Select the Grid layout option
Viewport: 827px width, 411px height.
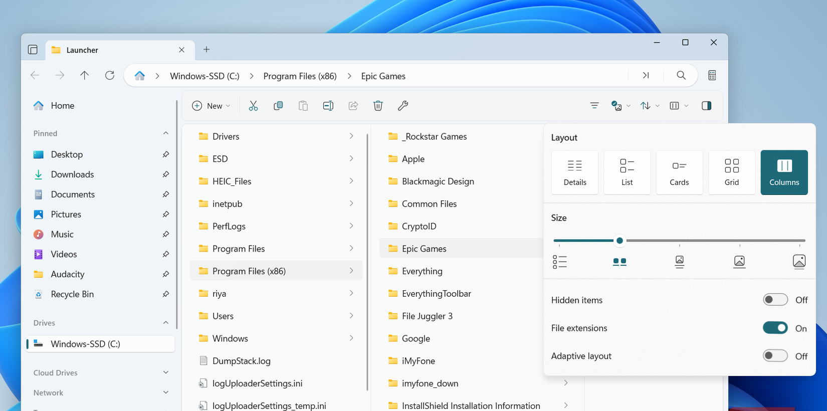[731, 172]
